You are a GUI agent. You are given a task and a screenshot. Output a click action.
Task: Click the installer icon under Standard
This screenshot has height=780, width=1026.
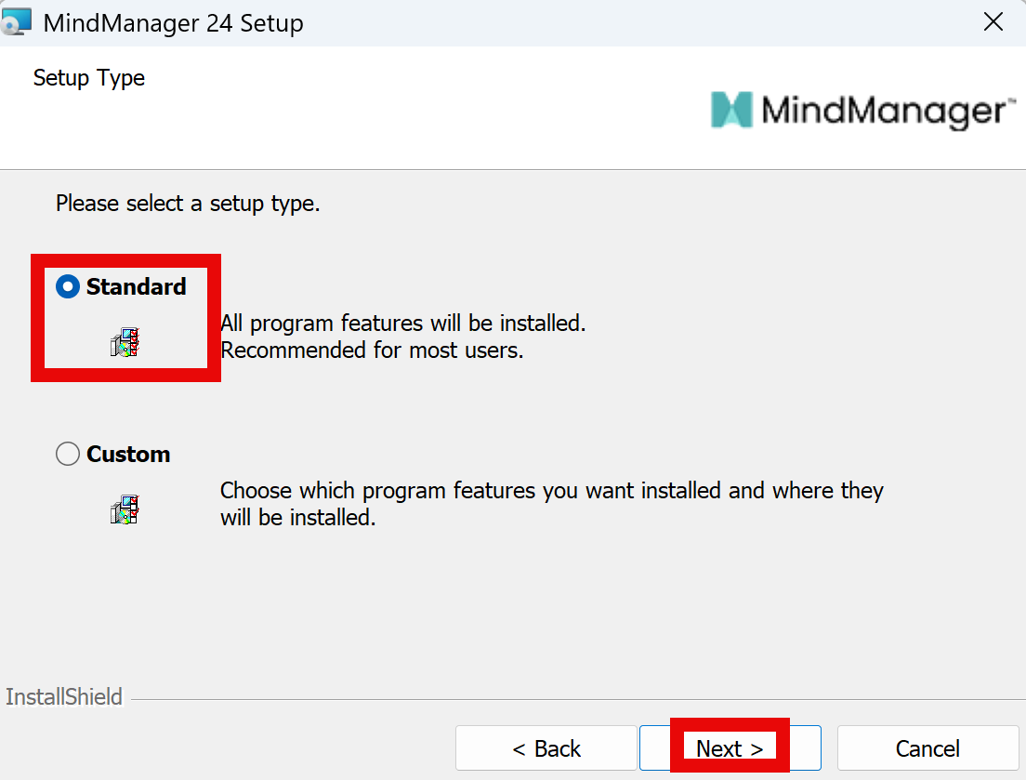[125, 343]
